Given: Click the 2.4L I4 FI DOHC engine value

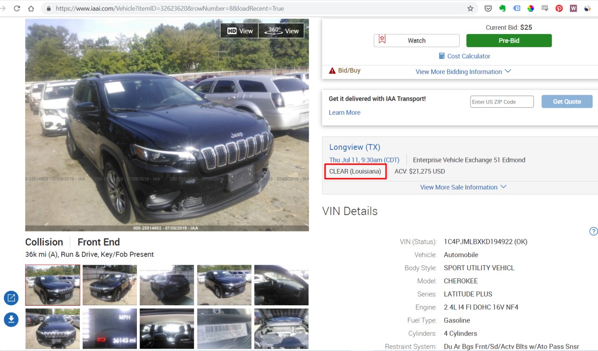Looking at the screenshot, I should tap(481, 307).
